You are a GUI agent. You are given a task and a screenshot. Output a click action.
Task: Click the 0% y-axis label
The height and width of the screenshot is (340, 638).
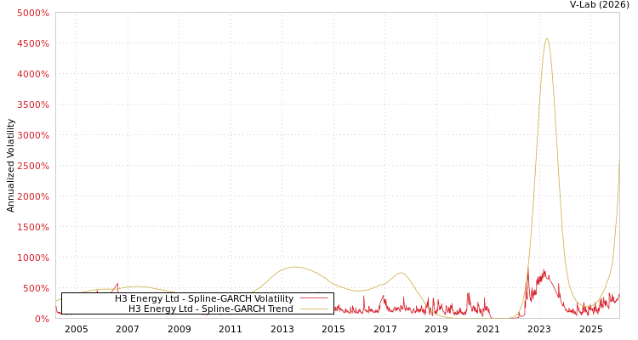point(42,319)
